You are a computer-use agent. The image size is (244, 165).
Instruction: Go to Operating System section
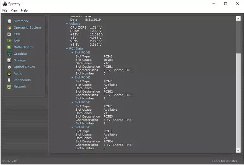27,28
